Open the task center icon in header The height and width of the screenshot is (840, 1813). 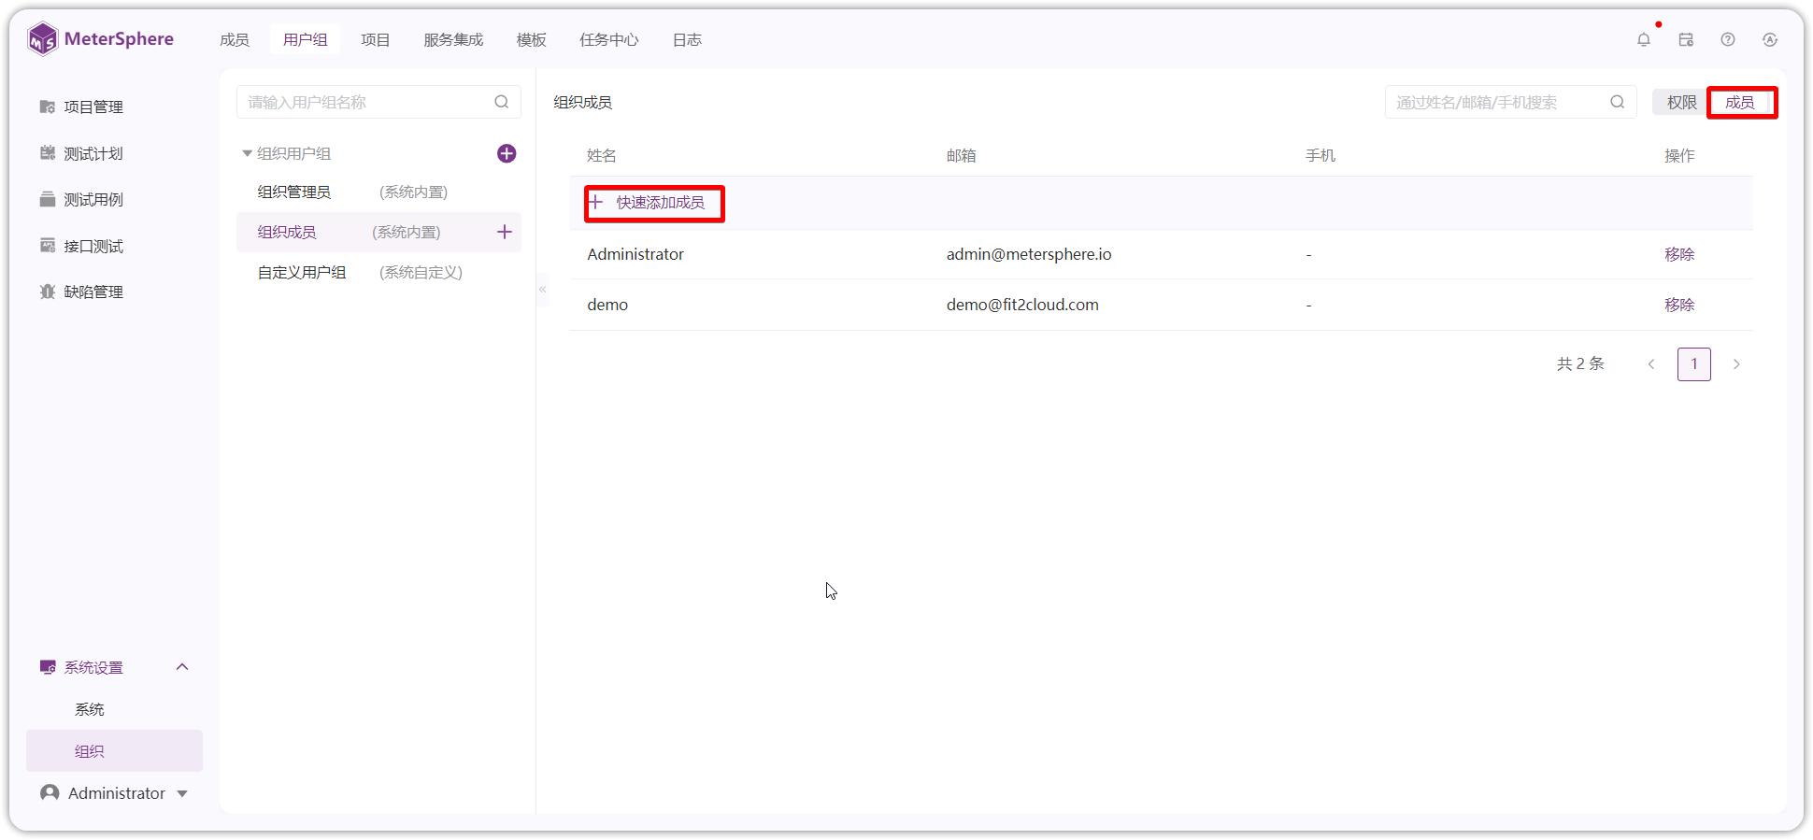point(1686,39)
